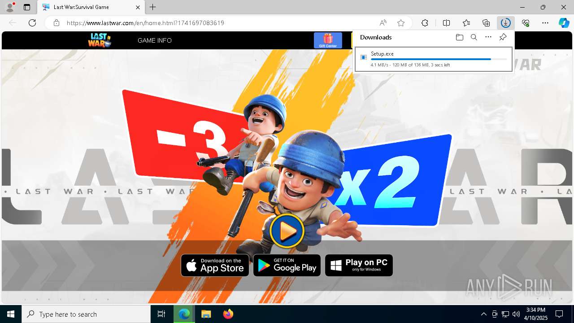Select the Last War:Survival Game tab
Viewport: 574px width, 323px height.
point(91,7)
